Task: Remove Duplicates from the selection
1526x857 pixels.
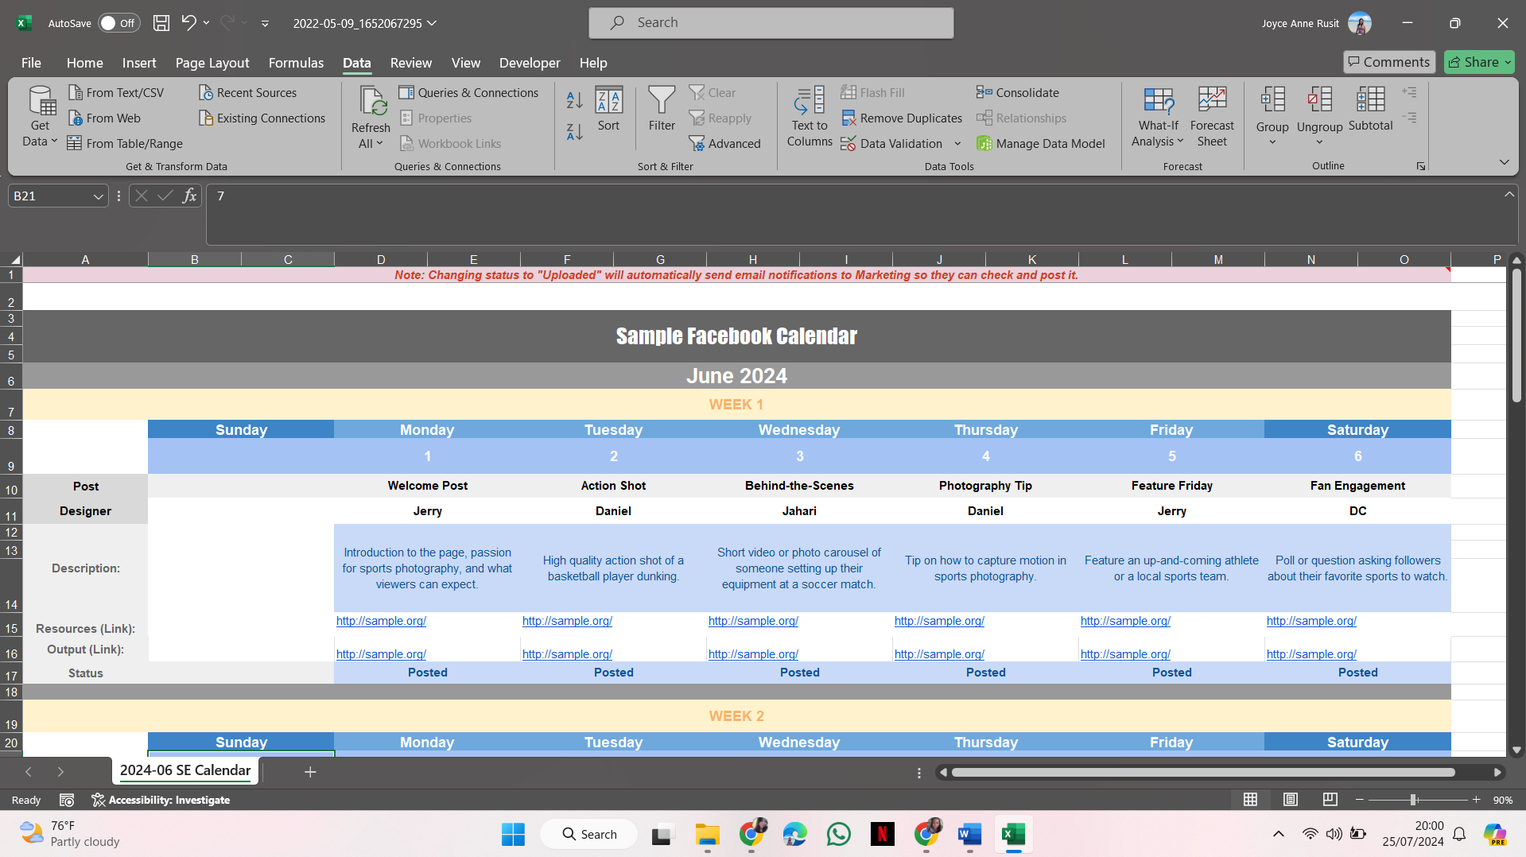Action: [x=902, y=118]
